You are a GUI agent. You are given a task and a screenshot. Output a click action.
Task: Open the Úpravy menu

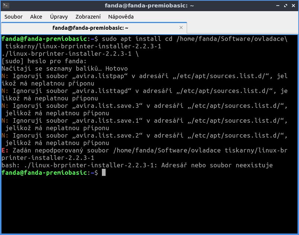(59, 17)
